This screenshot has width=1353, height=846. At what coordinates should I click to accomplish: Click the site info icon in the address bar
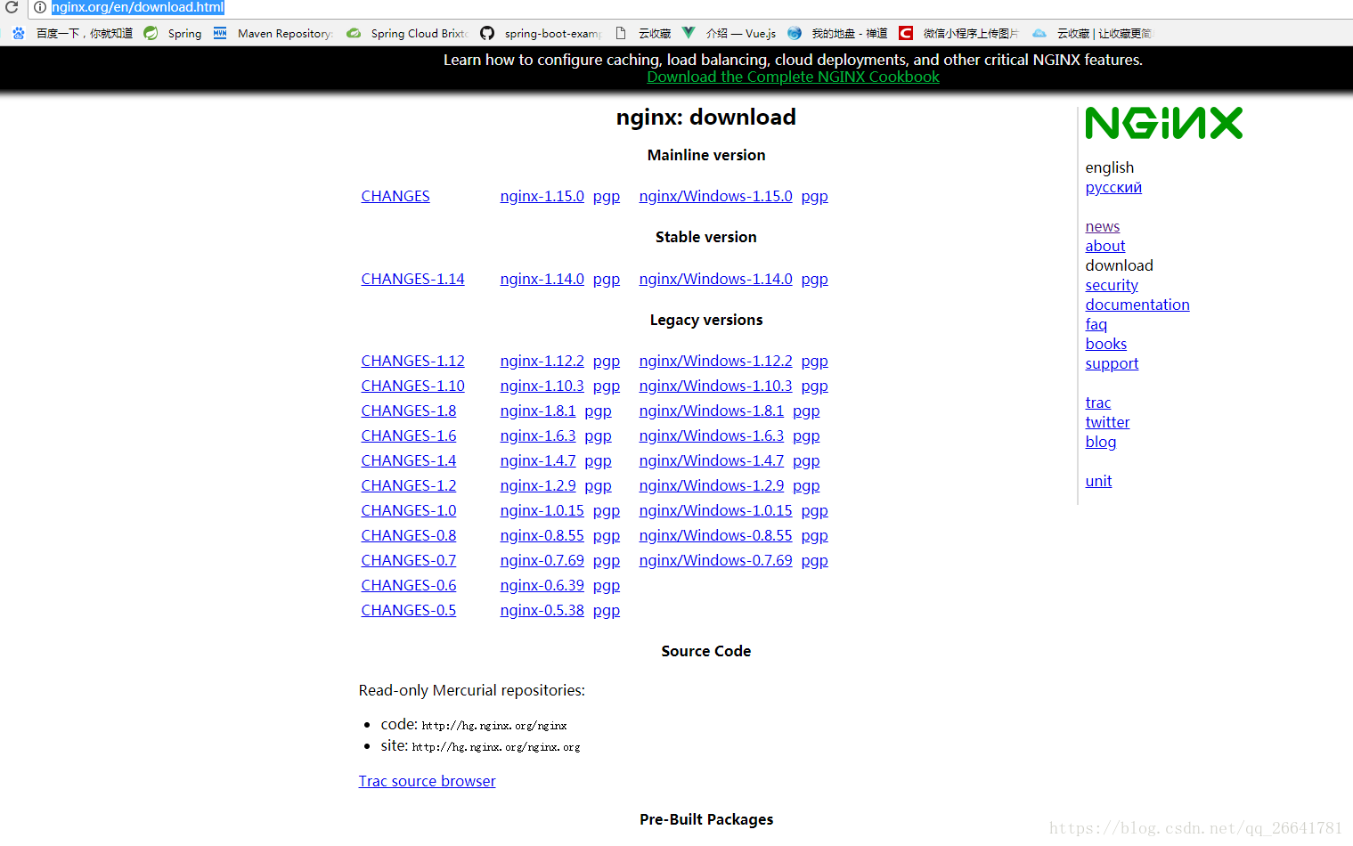(x=40, y=7)
